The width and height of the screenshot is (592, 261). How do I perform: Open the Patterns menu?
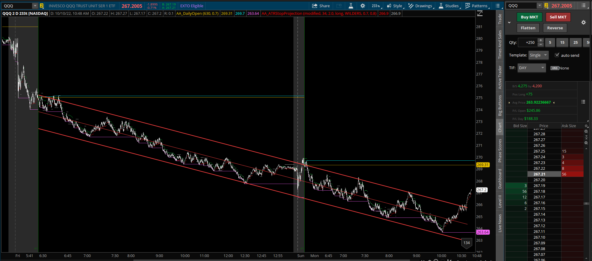[x=477, y=6]
